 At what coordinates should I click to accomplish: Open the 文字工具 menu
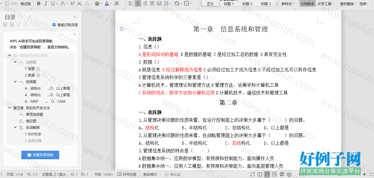326,4
